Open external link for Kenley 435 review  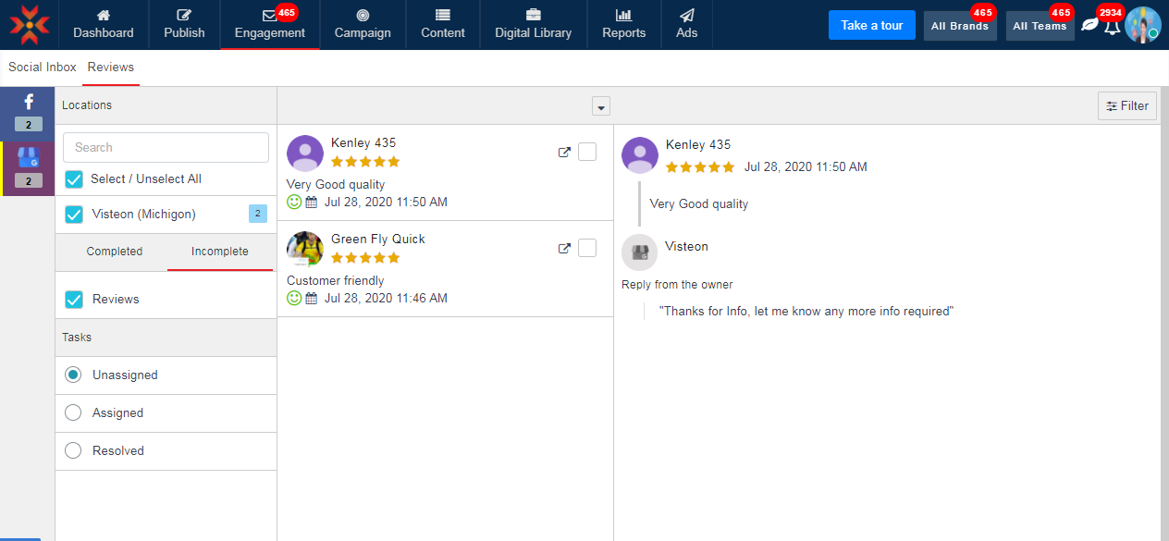click(564, 153)
